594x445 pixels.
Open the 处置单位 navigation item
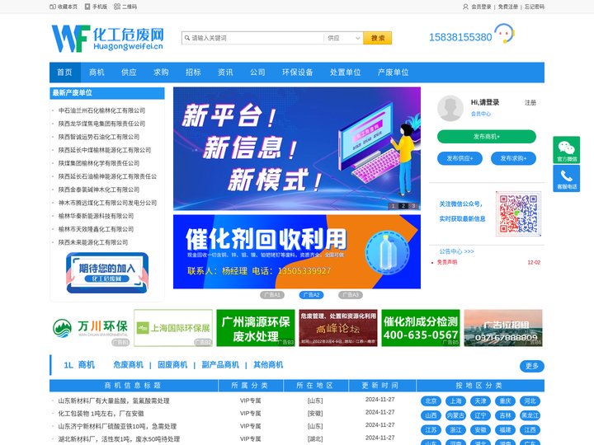tap(346, 73)
